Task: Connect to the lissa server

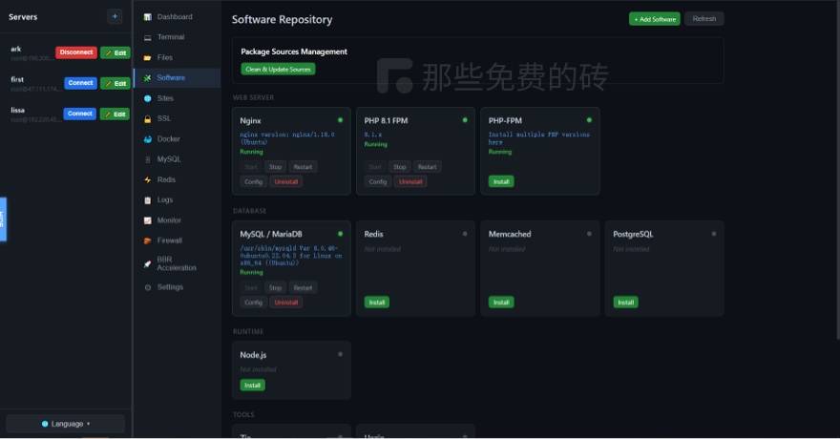Action: [80, 114]
